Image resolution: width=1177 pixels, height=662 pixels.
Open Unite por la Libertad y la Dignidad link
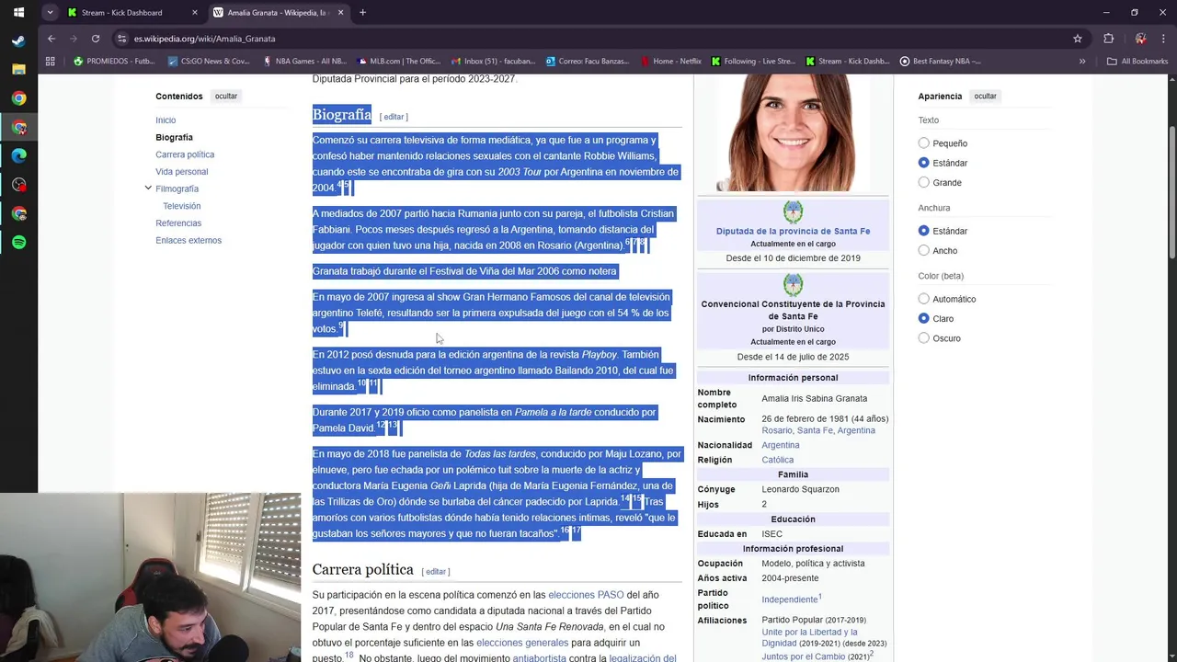[809, 638]
